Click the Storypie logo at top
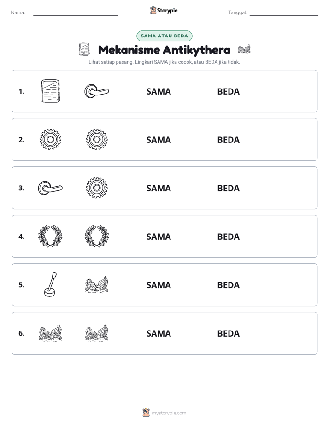 click(164, 10)
